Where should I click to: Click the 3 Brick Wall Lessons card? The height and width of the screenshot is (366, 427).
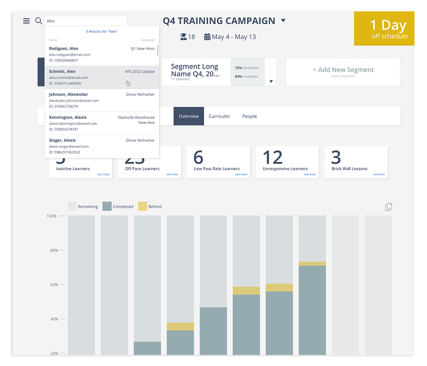[x=356, y=162]
